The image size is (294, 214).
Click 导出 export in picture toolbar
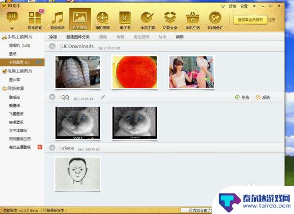(x=162, y=37)
